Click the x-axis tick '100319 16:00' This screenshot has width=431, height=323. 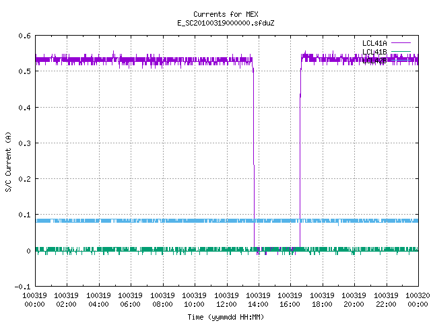[x=290, y=300]
